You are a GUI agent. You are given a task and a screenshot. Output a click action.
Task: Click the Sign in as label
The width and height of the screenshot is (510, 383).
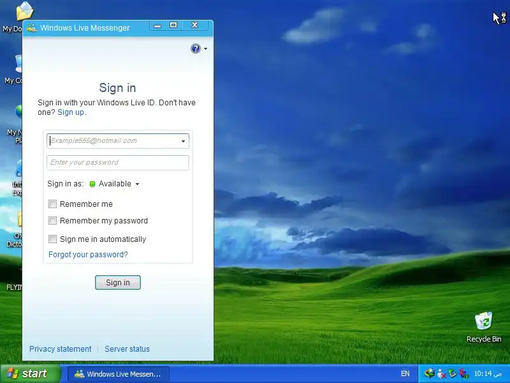point(66,184)
